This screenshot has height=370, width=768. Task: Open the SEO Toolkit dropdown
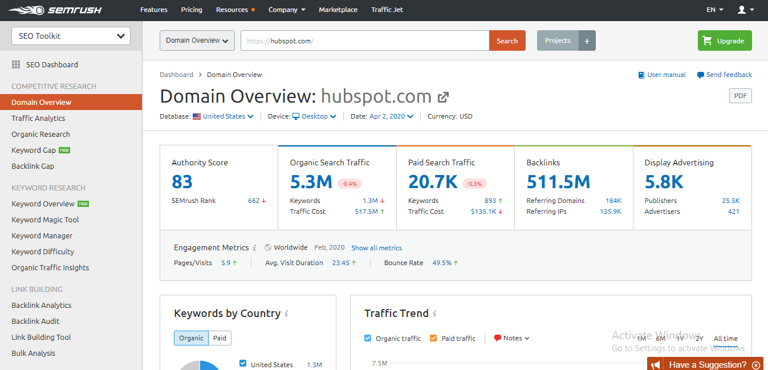[71, 36]
